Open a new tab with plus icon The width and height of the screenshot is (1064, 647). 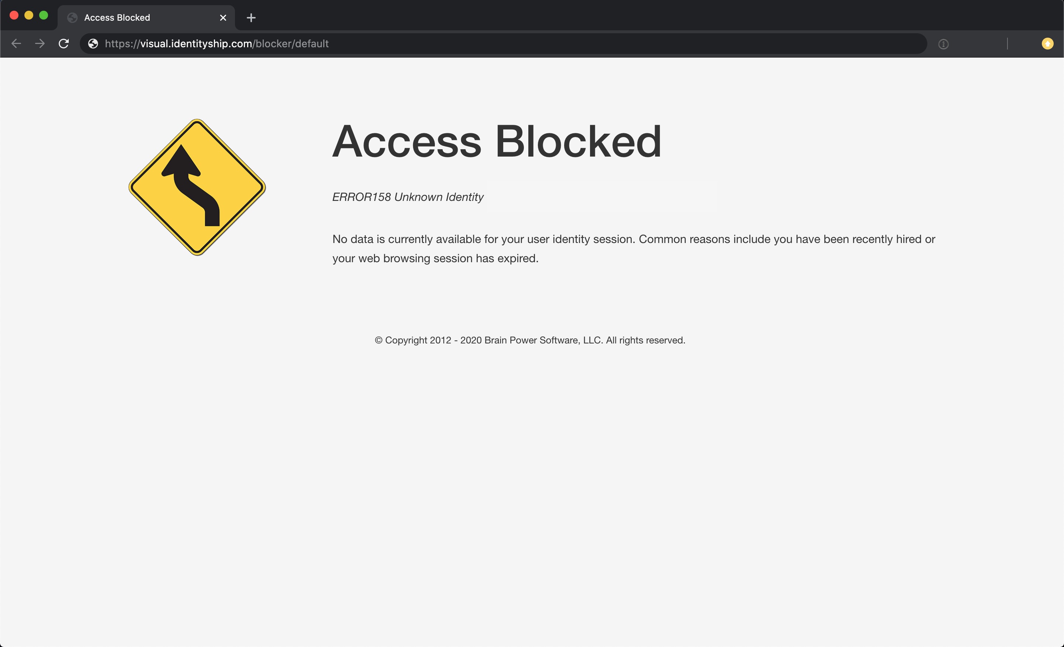(x=251, y=18)
